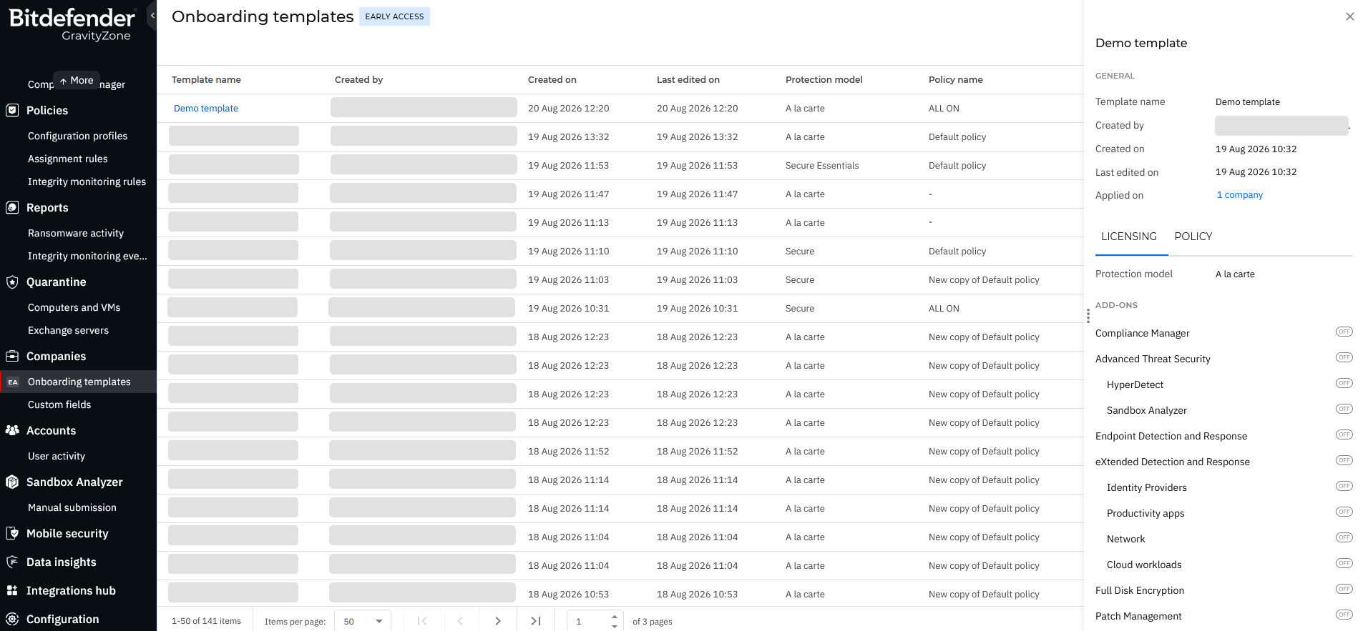The width and height of the screenshot is (1363, 631).
Task: Open Integrity monitoring rules in sidebar
Action: (x=87, y=182)
